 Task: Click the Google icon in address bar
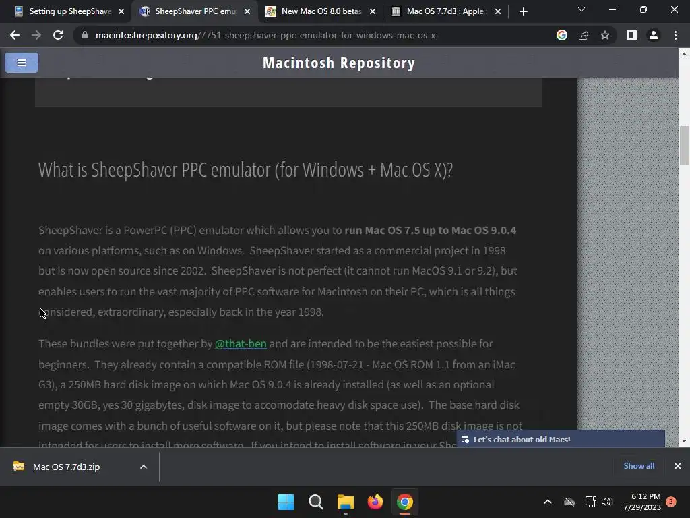[x=562, y=35]
